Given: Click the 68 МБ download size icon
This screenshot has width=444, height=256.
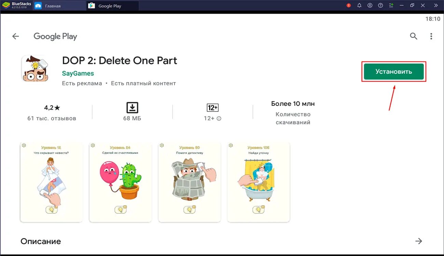Looking at the screenshot, I should (x=132, y=108).
